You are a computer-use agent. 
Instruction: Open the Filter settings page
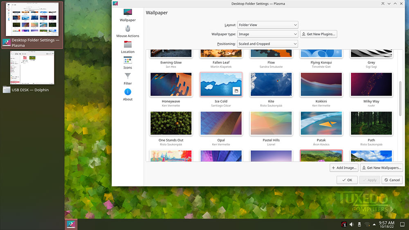point(128,78)
